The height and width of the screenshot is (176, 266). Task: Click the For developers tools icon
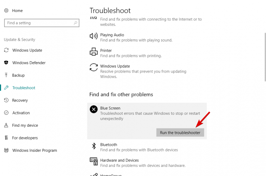click(x=6, y=138)
